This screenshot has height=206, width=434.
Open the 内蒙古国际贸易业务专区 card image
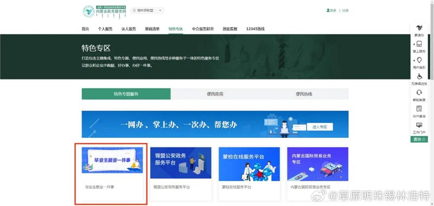coord(318,164)
